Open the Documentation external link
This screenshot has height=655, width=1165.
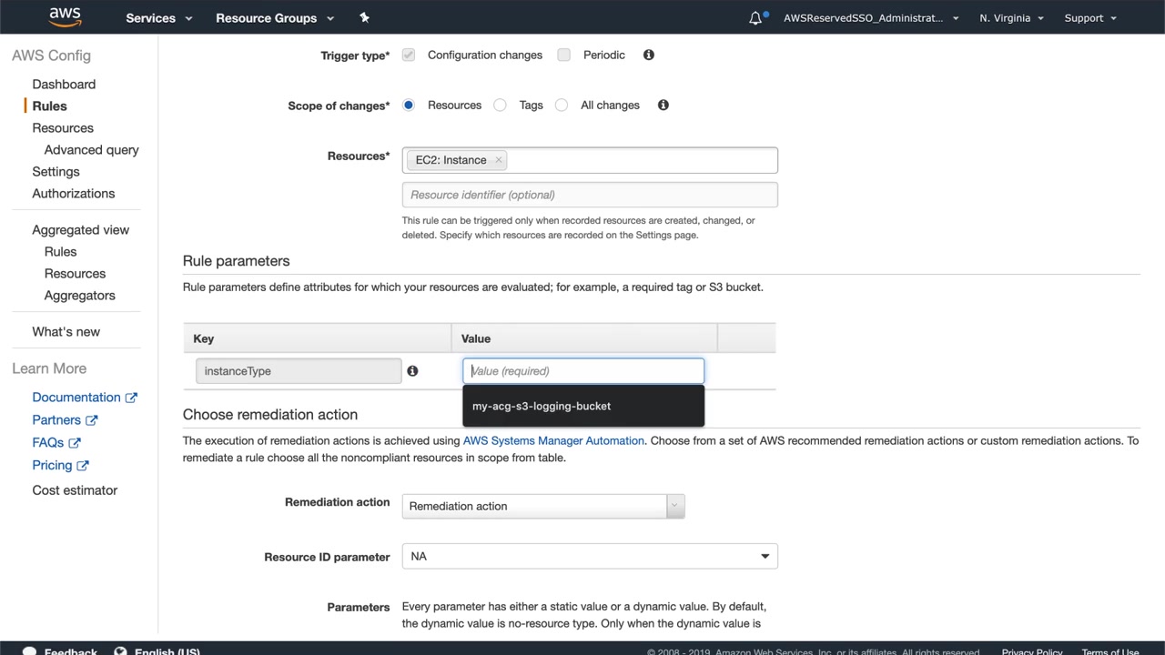click(84, 398)
